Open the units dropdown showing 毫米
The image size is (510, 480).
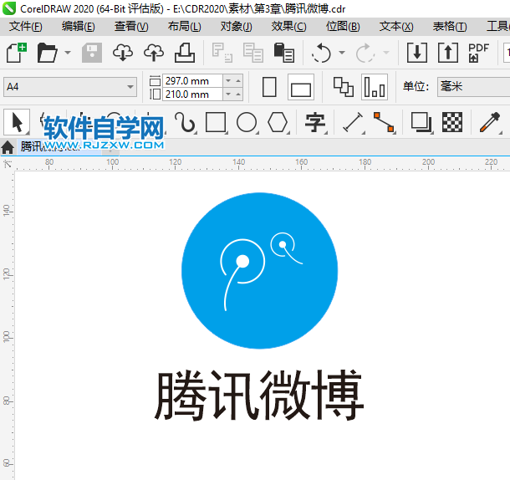(x=473, y=87)
